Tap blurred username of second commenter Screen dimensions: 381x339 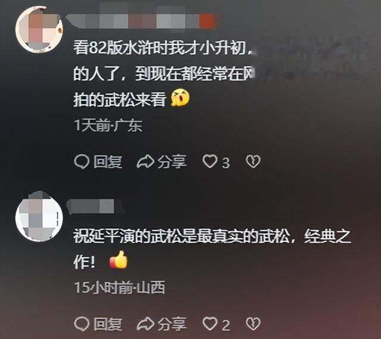point(93,206)
